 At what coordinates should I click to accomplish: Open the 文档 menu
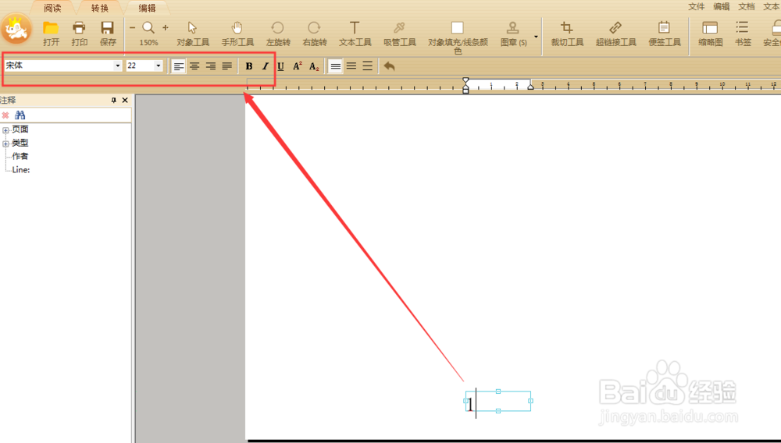(x=746, y=6)
